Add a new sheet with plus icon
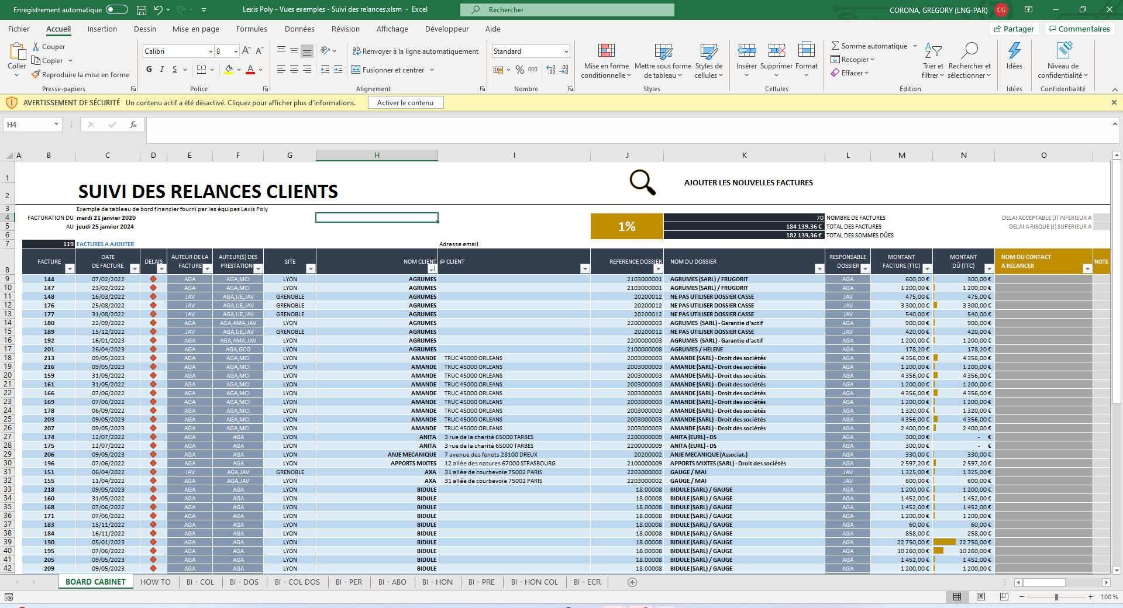Viewport: 1123px width, 608px height. (x=632, y=582)
